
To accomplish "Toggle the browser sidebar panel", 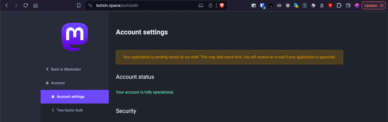I will click(254, 5).
